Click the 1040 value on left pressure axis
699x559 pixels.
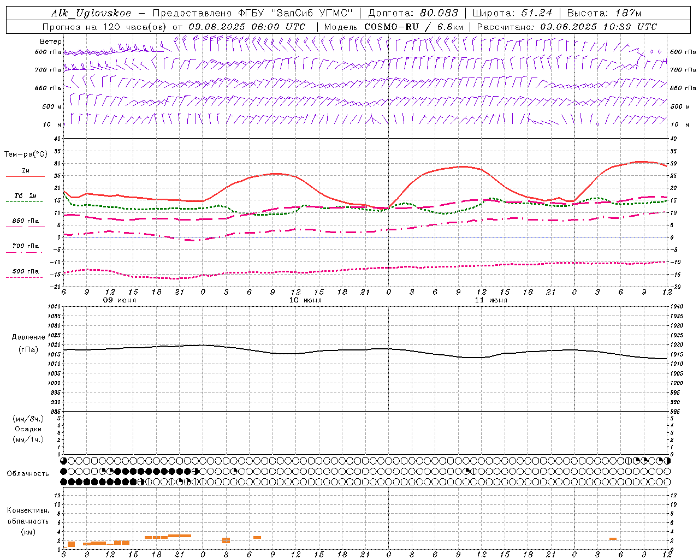55,307
